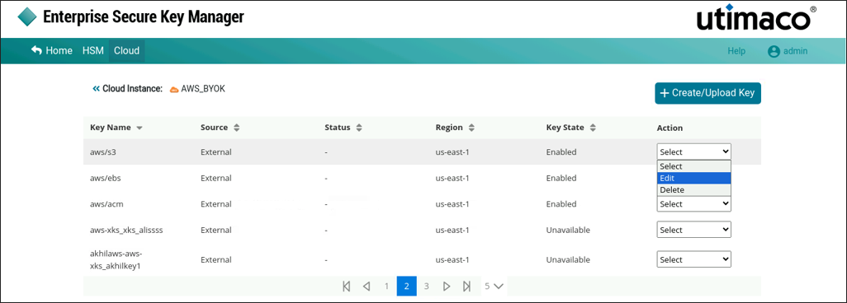
Task: Click us-east-1 region in aws/s3 row
Action: point(452,152)
